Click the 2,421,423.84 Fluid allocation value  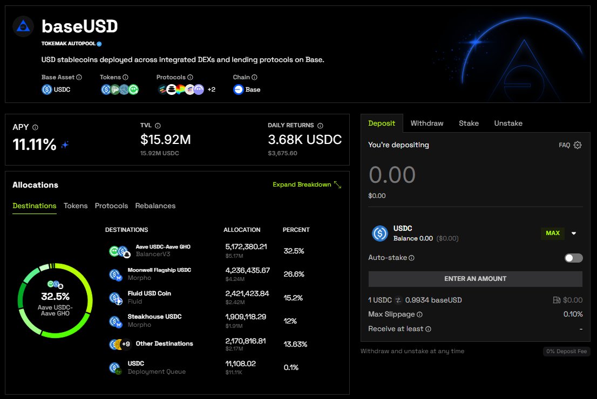tap(247, 294)
